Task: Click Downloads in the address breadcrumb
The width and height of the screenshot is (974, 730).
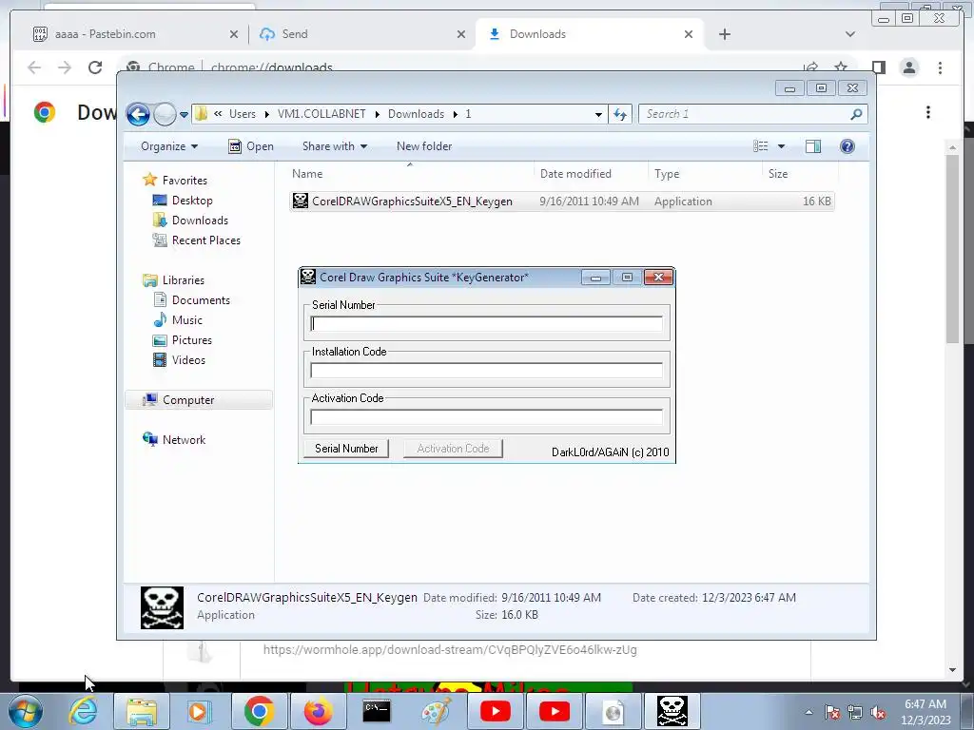Action: coord(417,114)
